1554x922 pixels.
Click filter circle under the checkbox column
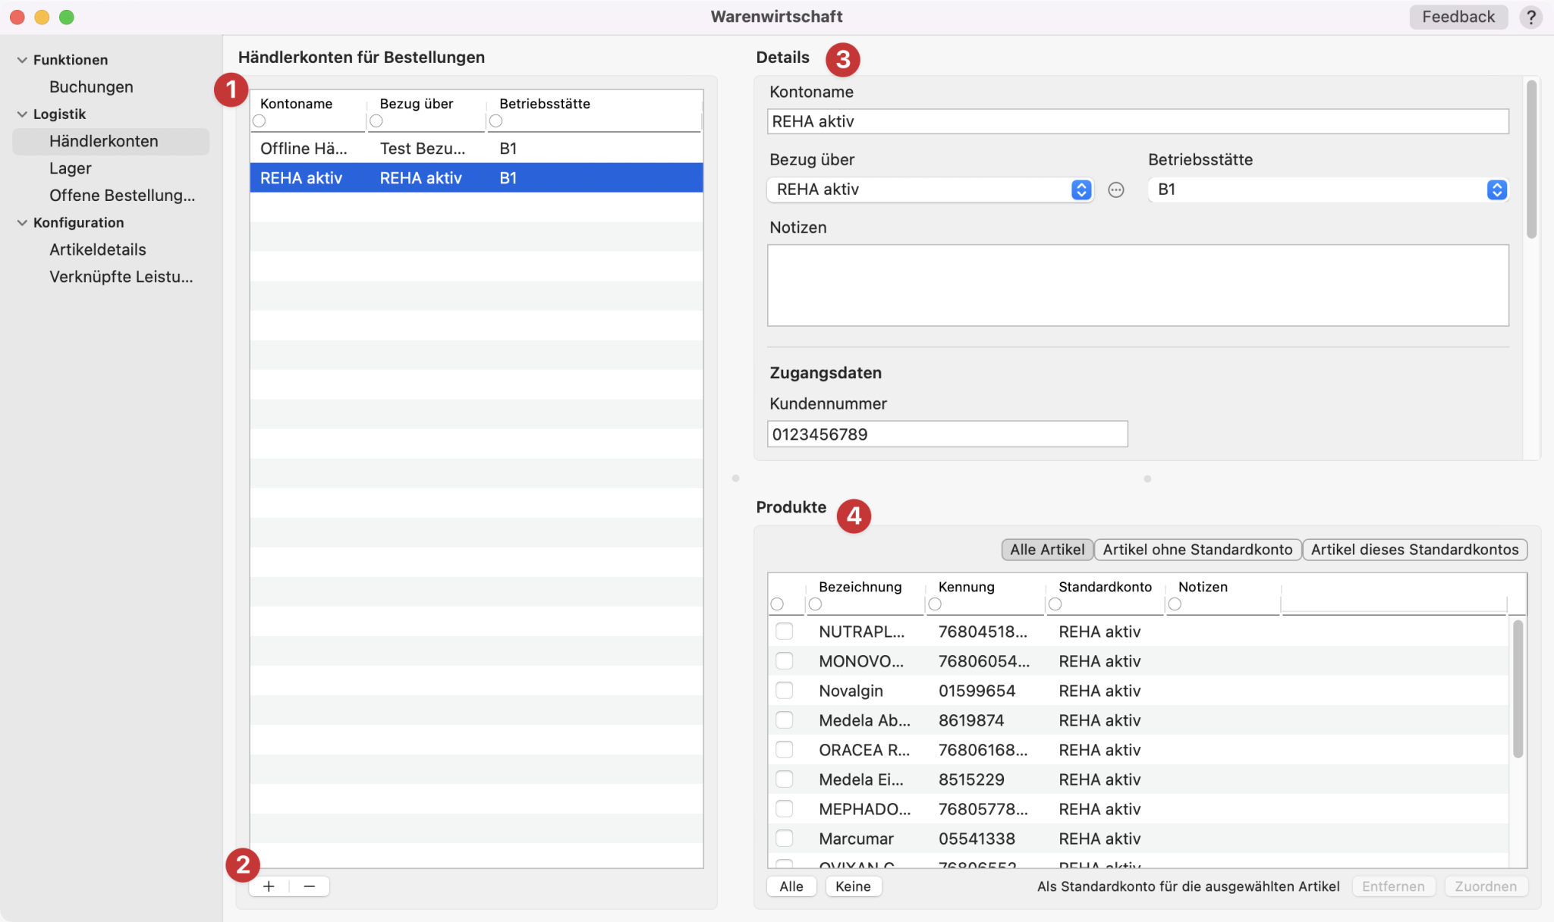[777, 604]
